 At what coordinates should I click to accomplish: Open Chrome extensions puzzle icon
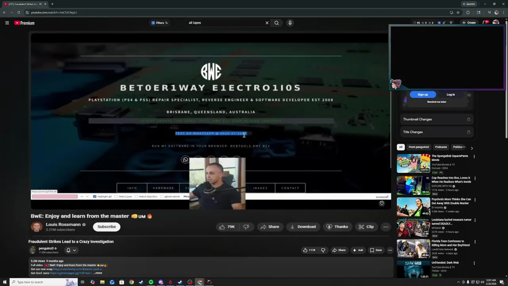coord(468,12)
